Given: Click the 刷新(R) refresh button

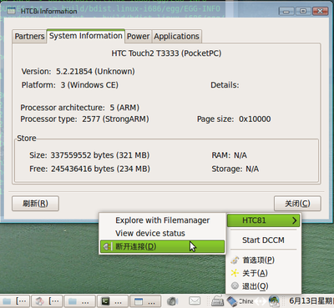Looking at the screenshot, I should (x=35, y=204).
